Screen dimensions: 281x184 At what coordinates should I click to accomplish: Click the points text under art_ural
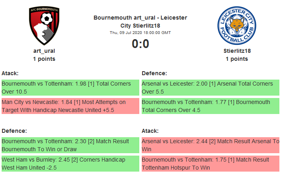tap(44, 59)
